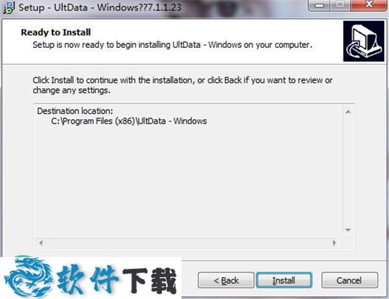The width and height of the screenshot is (389, 299).
Task: Go to the previous step with Back
Action: point(226,280)
